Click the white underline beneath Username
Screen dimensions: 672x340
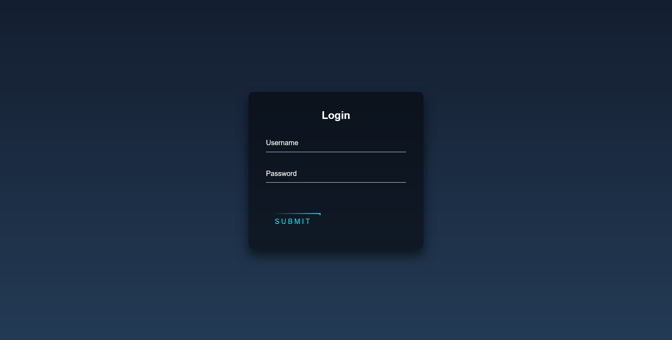[336, 152]
